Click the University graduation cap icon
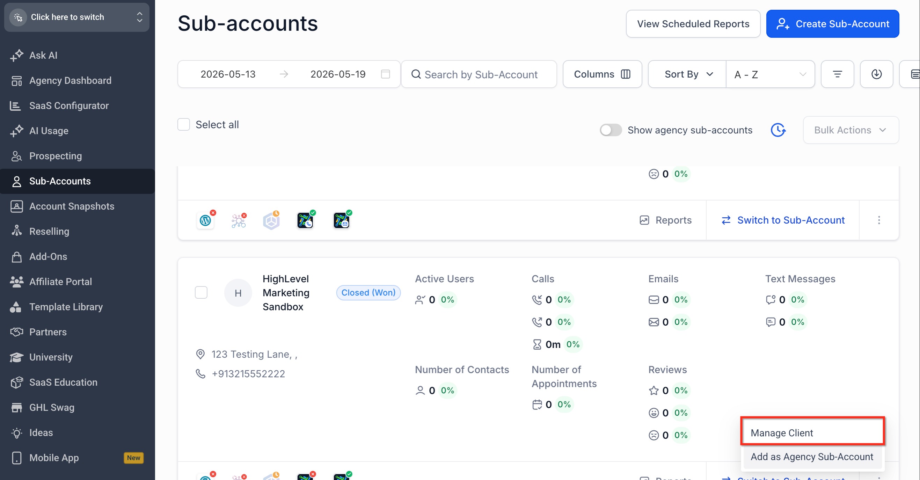Viewport: 920px width, 480px height. 16,357
